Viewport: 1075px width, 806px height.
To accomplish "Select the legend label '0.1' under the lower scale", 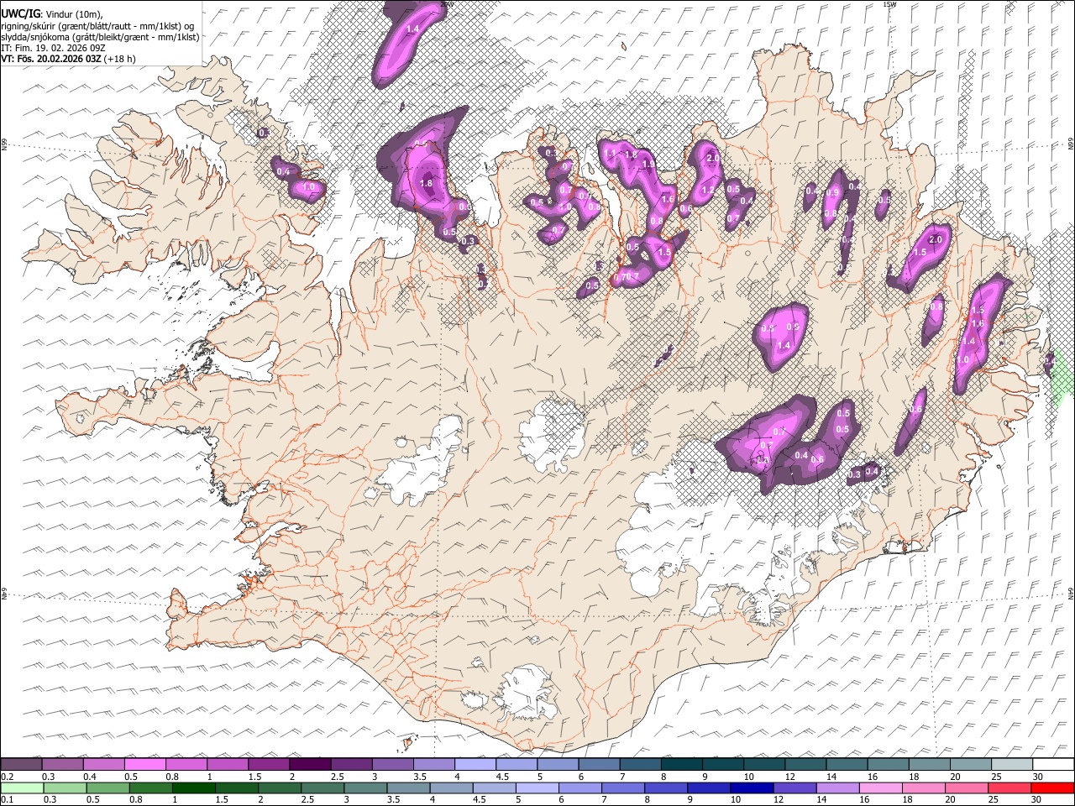I will pos(7,800).
